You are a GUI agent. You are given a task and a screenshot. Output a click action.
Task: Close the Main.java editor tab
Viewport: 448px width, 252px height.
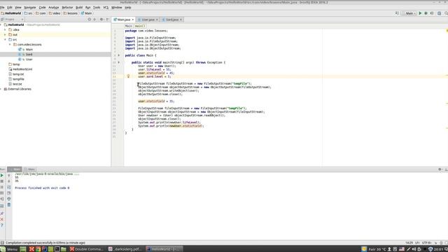click(x=132, y=20)
